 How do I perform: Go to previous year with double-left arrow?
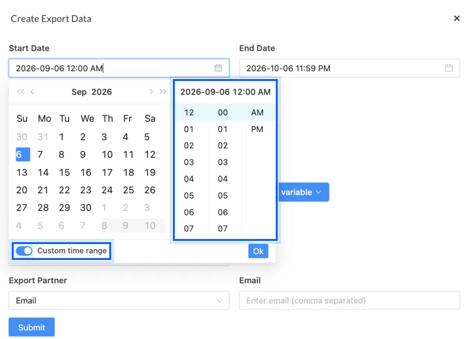point(21,92)
